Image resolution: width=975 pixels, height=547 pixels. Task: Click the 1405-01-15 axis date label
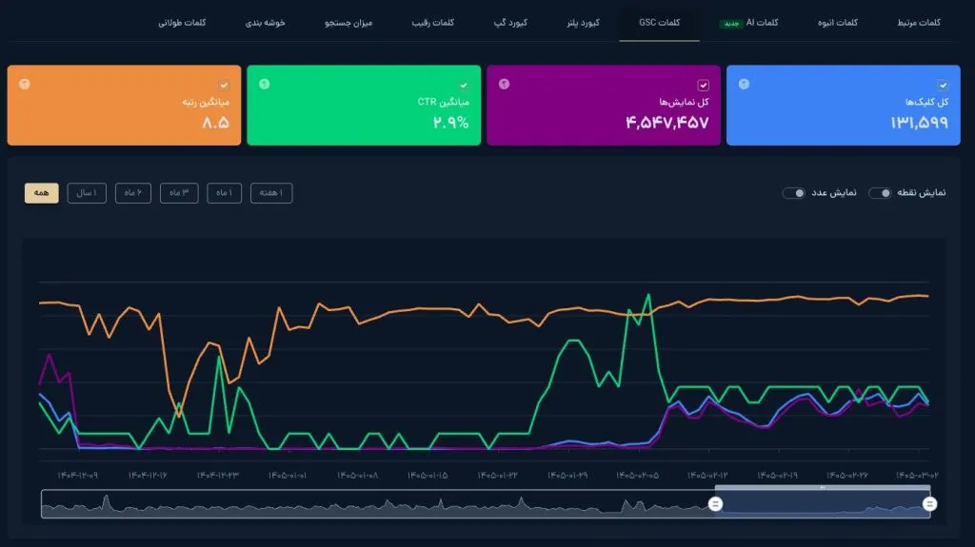(x=428, y=476)
